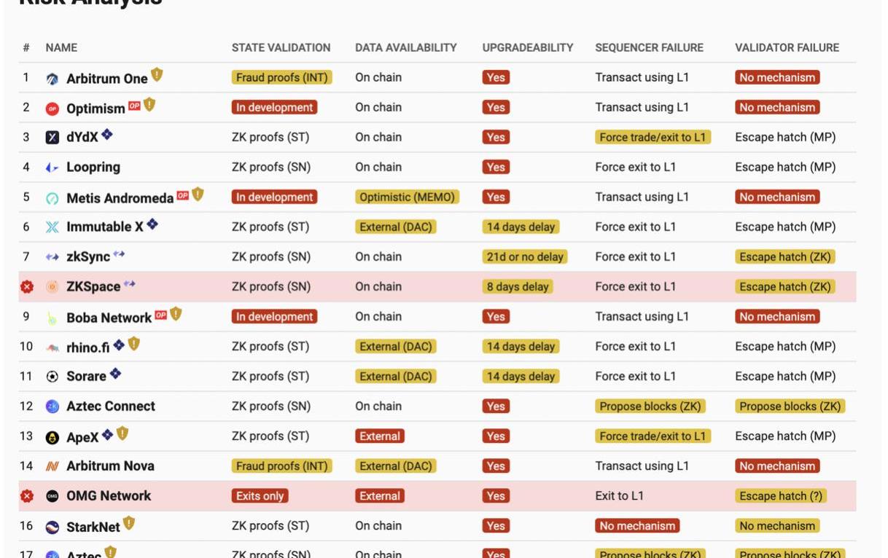Screen dimensions: 888x558
Task: Click the diamond icon beside Immutable X
Action: pos(152,224)
